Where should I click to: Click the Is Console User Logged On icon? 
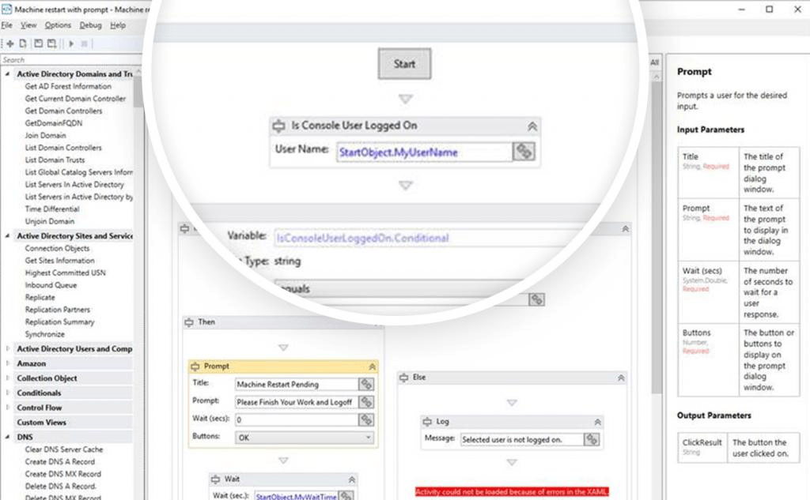279,126
